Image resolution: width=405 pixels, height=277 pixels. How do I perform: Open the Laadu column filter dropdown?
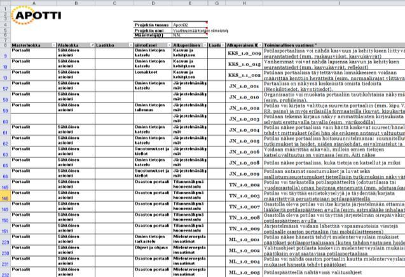coord(223,45)
